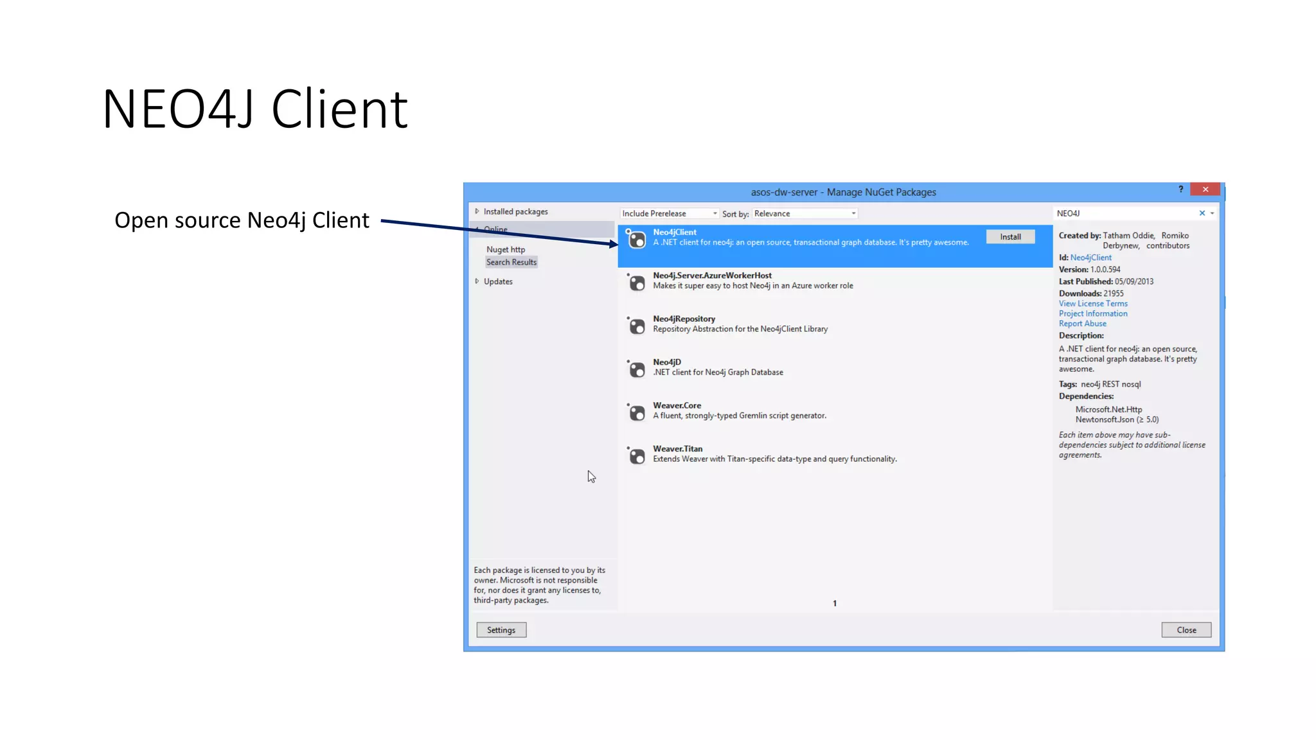Viewport: 1316px width, 740px height.
Task: Open View License Terms link
Action: [x=1093, y=304]
